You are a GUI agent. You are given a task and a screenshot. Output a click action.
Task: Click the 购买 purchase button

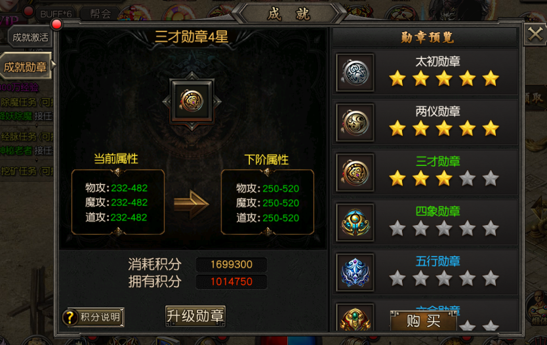[424, 321]
